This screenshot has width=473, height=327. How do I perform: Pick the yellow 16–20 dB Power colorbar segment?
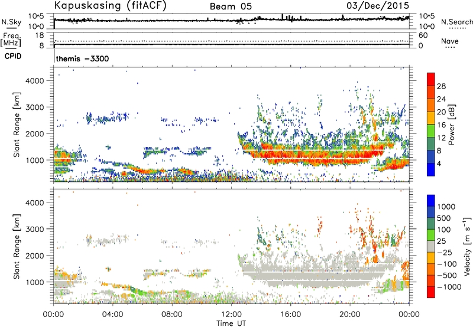point(431,117)
